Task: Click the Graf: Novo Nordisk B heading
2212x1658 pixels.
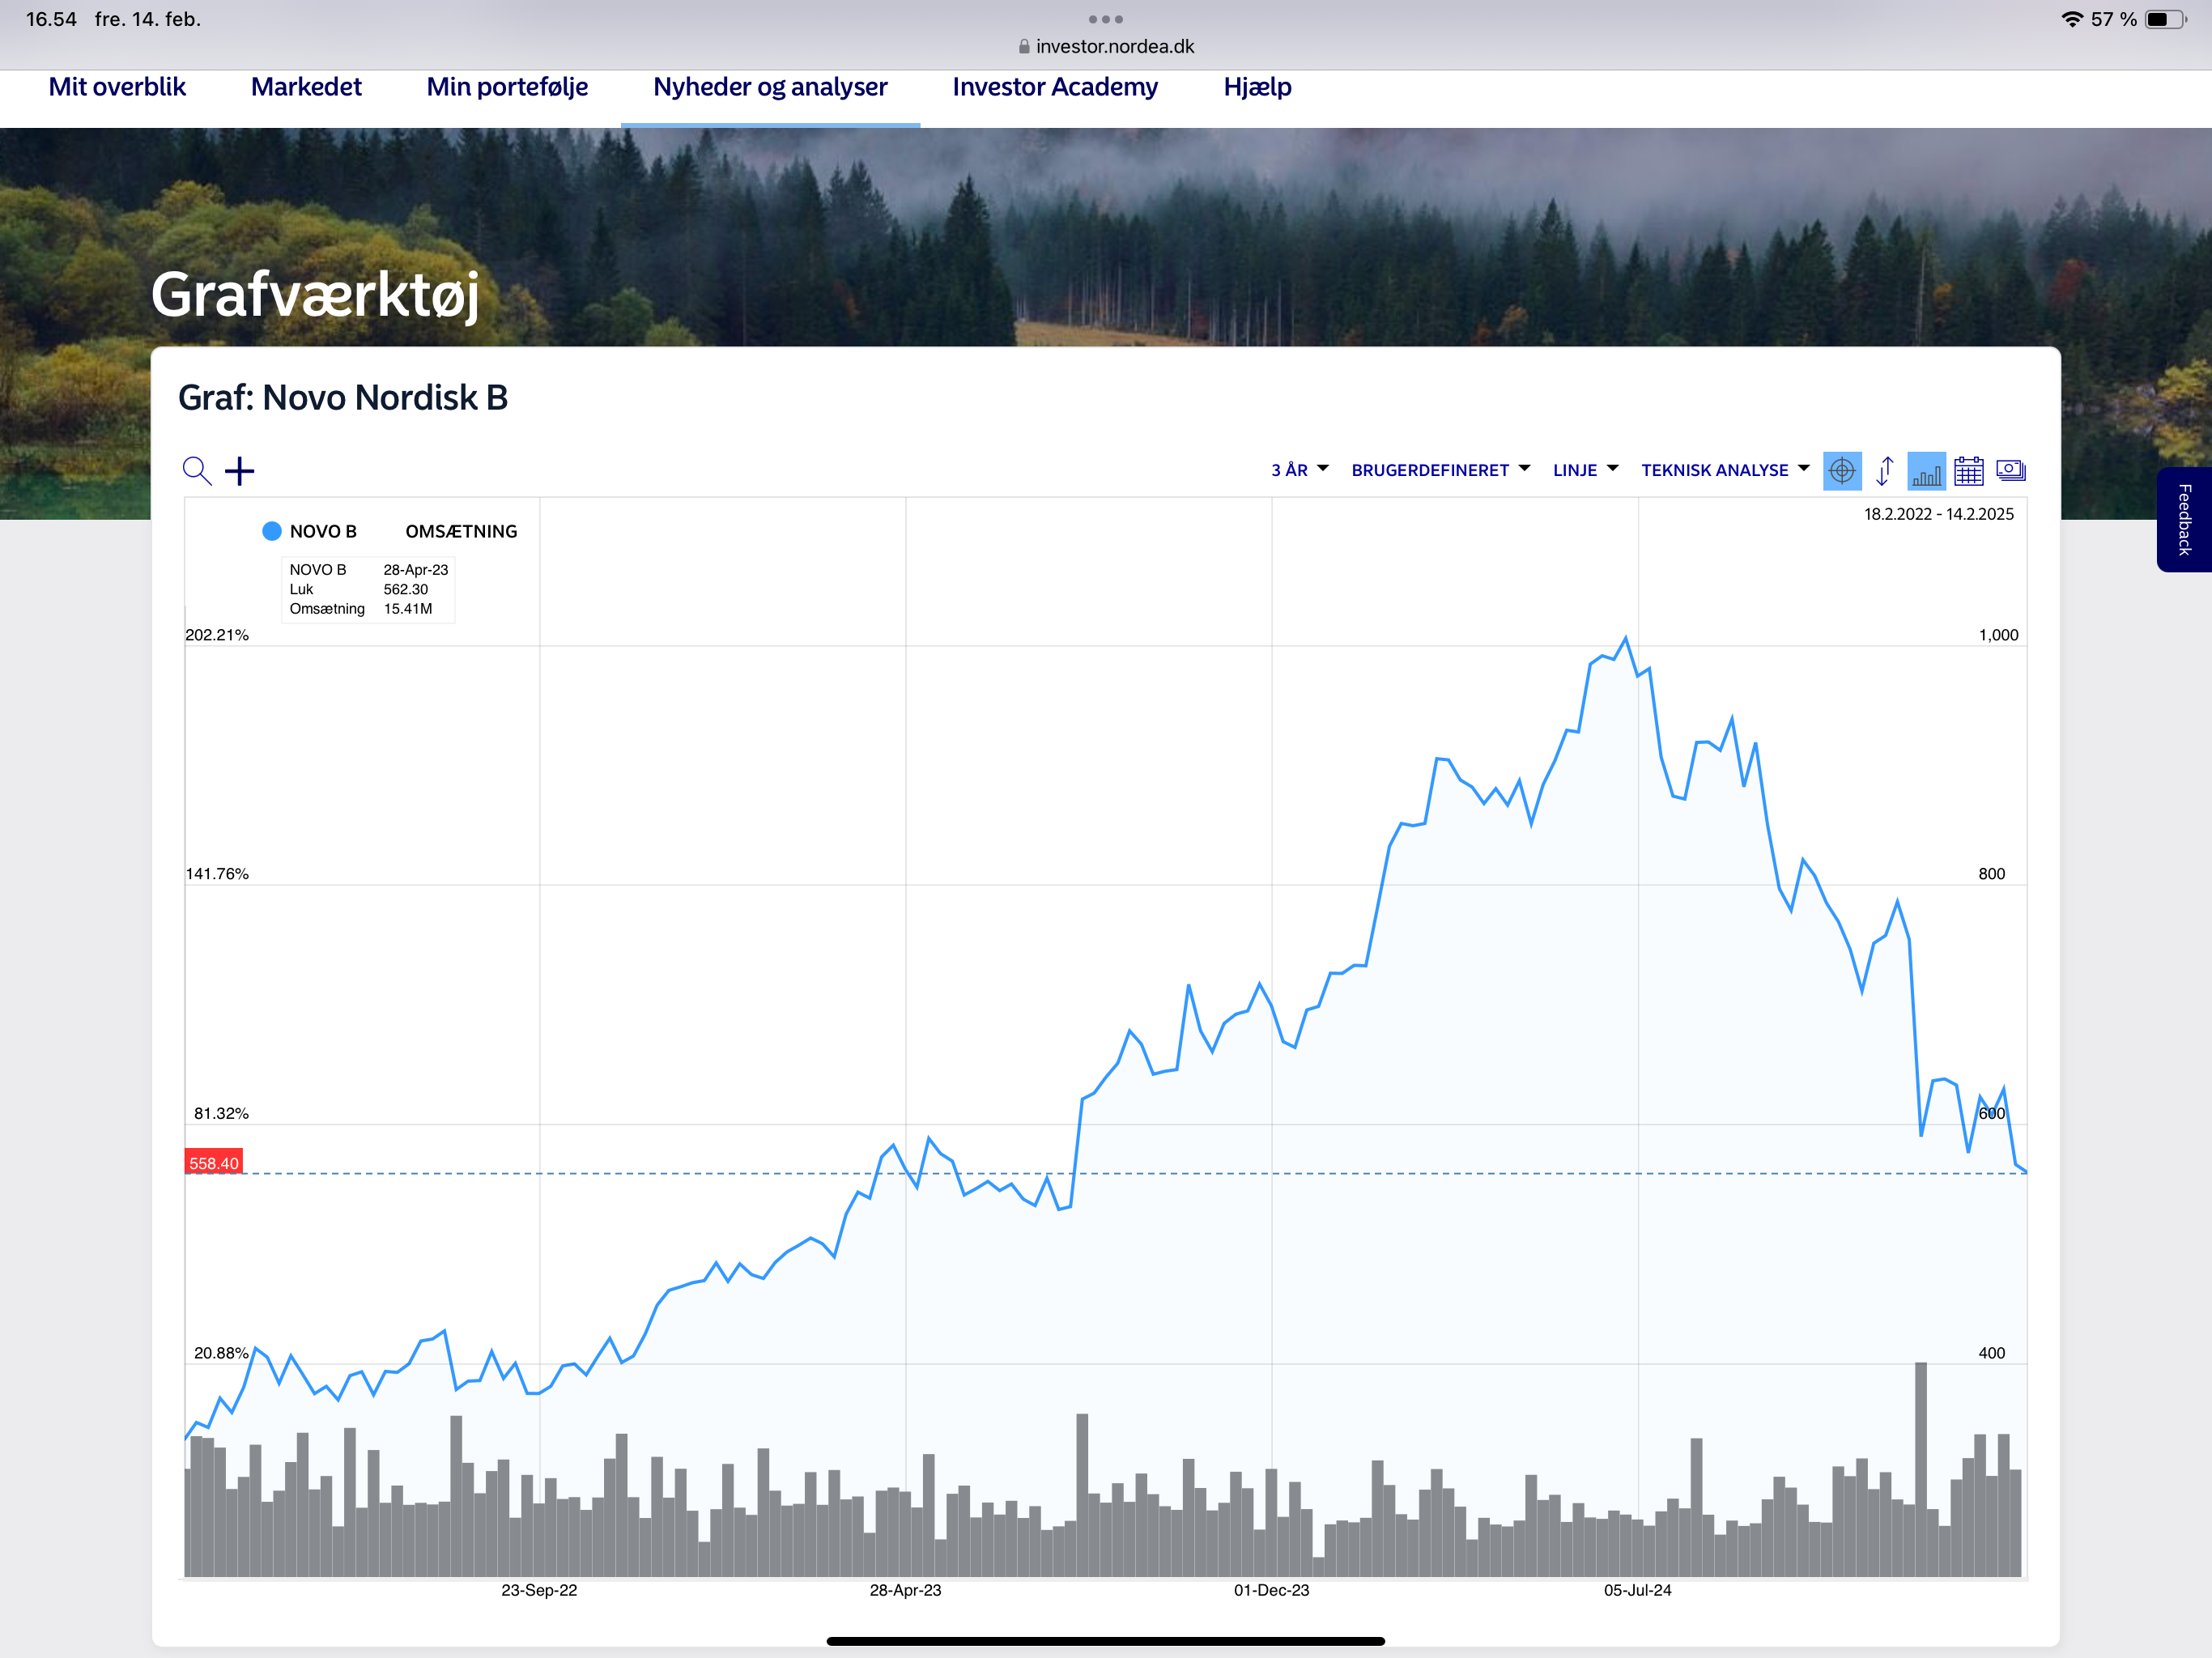Action: pos(343,398)
